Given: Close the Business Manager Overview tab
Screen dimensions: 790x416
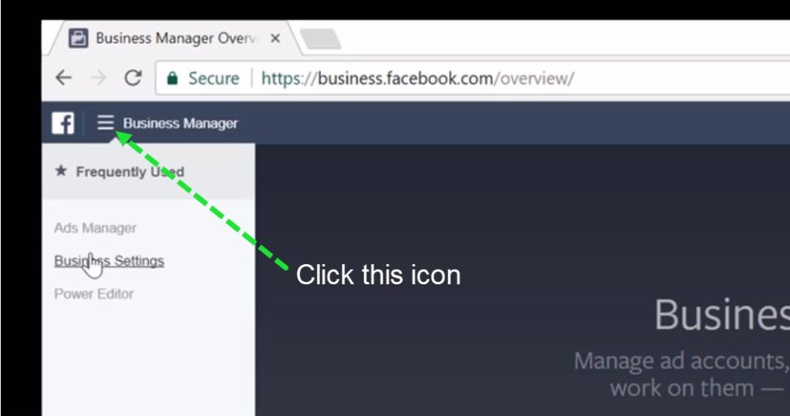Looking at the screenshot, I should 275,39.
